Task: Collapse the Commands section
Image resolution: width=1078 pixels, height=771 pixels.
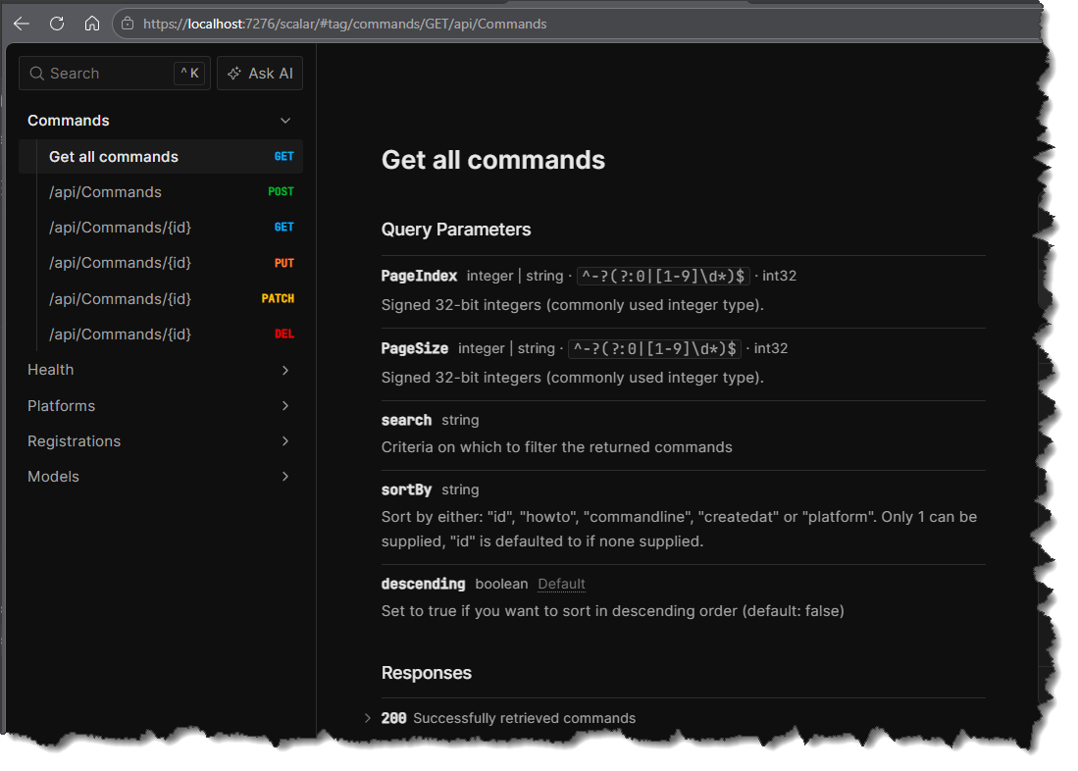Action: 284,120
